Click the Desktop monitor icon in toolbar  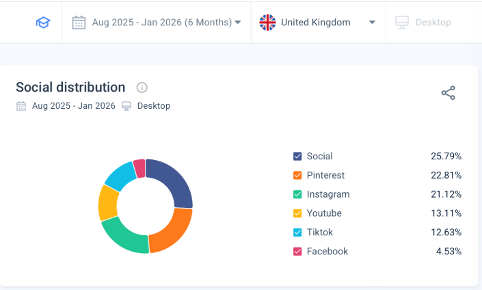[x=402, y=23]
